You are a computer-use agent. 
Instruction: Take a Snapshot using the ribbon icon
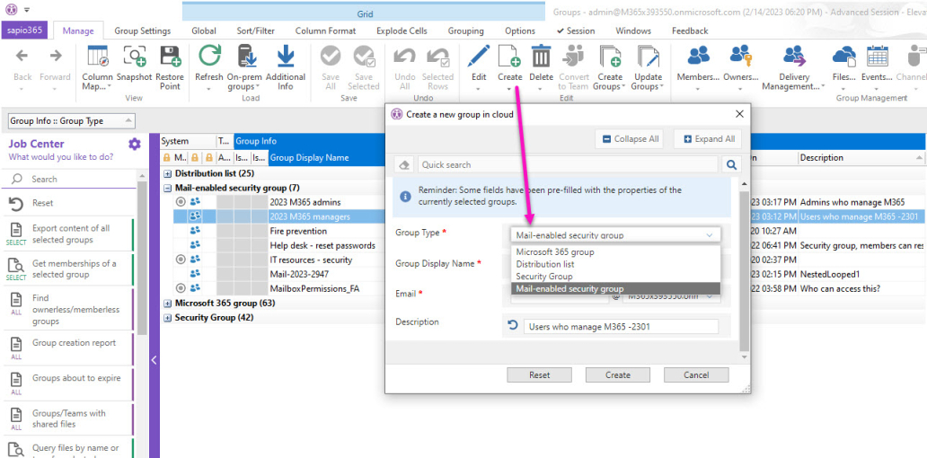click(134, 57)
